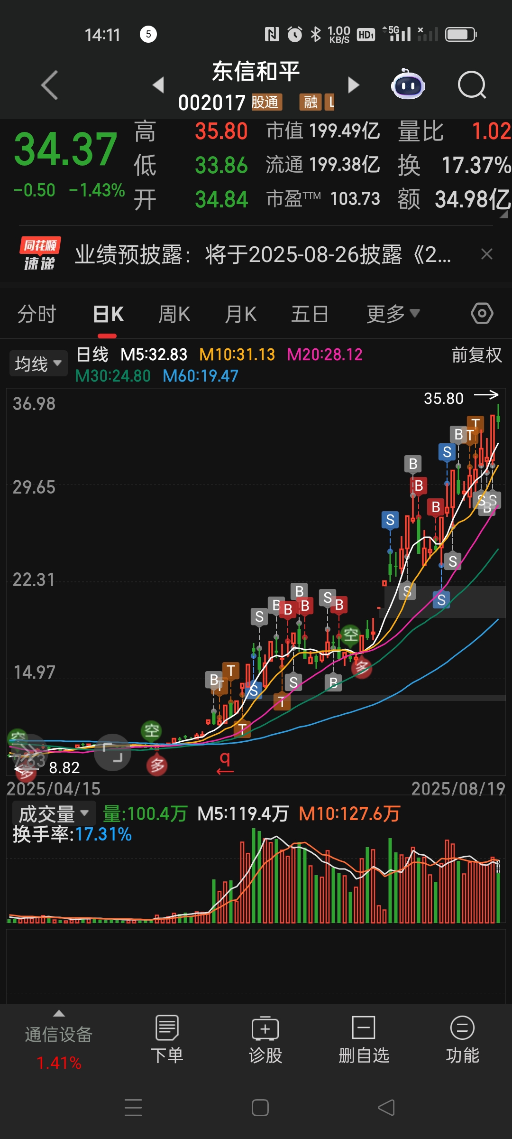Close the 同花顺速递 news banner
The image size is (512, 1139).
pos(487,254)
